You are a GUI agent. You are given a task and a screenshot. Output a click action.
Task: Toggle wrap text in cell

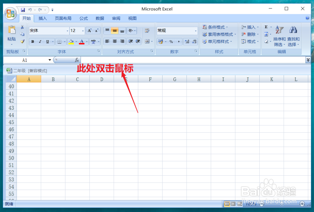(x=147, y=31)
